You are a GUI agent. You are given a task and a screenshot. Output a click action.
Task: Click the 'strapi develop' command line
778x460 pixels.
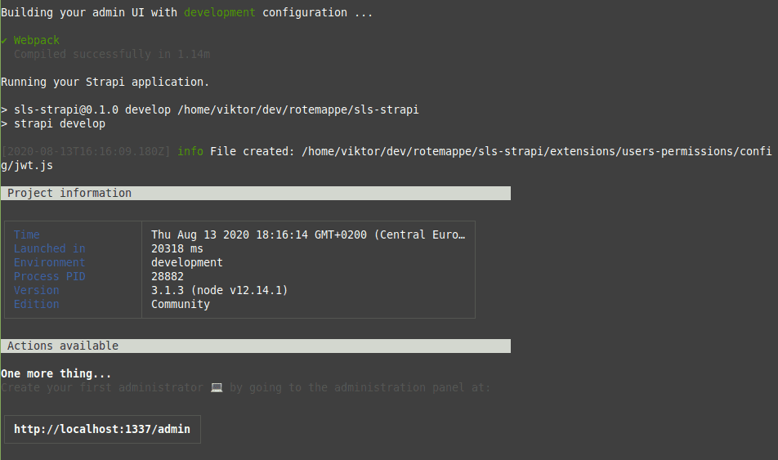60,123
